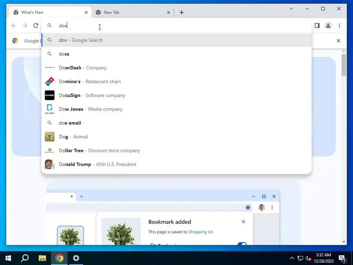Click Chrome icon in the taskbar
This screenshot has height=265, width=353.
pyautogui.click(x=59, y=258)
